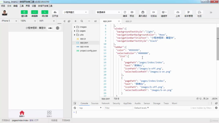Switch to the Security tab
Screen dimensions: 219x123
(x=116, y=103)
